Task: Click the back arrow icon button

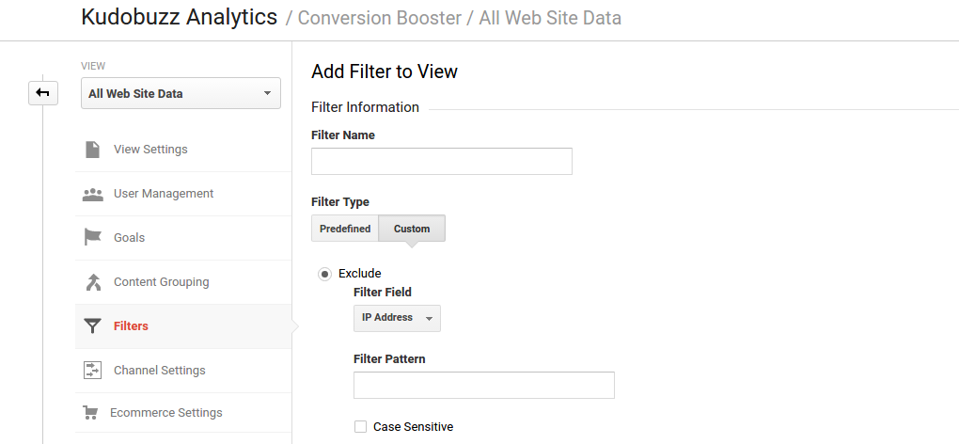Action: (43, 93)
